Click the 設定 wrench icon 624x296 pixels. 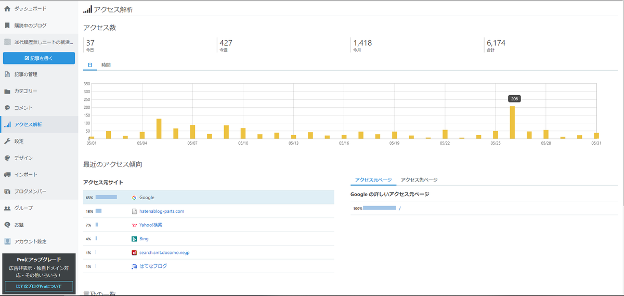pos(7,141)
